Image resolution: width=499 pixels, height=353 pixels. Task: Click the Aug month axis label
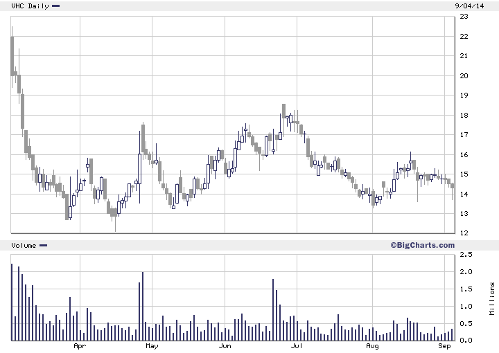pyautogui.click(x=372, y=346)
